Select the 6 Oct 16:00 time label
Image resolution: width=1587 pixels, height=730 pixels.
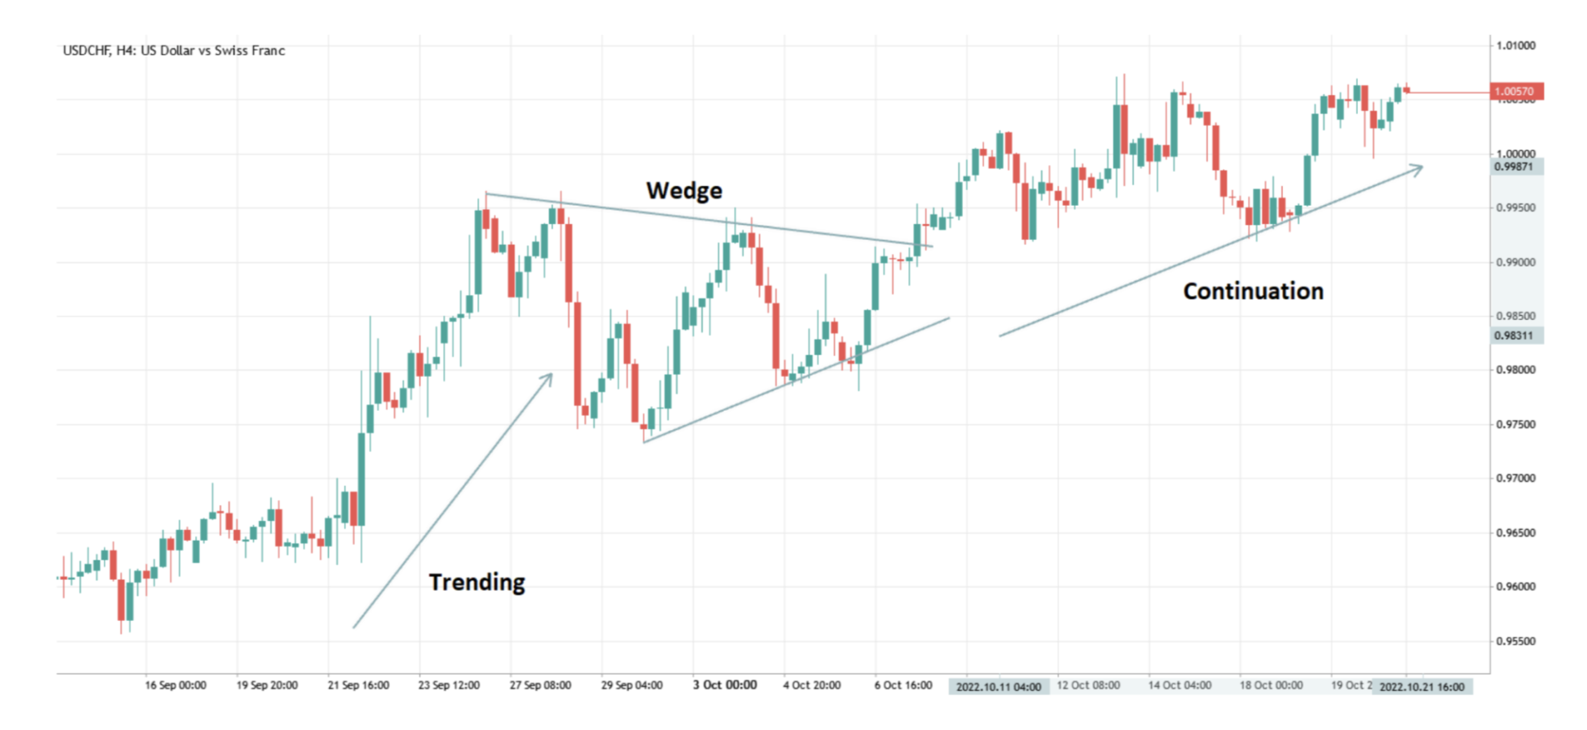[903, 685]
